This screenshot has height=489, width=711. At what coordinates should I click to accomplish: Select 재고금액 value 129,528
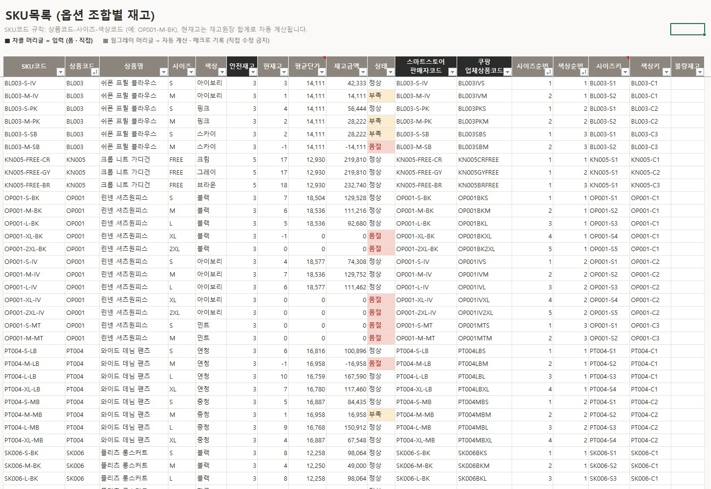coord(347,198)
